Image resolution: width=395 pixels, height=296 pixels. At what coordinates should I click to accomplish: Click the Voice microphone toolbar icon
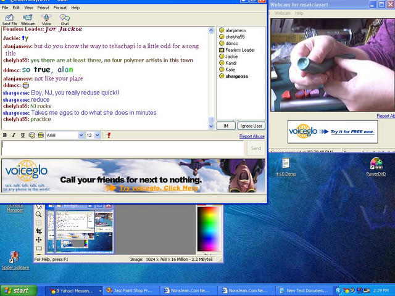tap(46, 20)
